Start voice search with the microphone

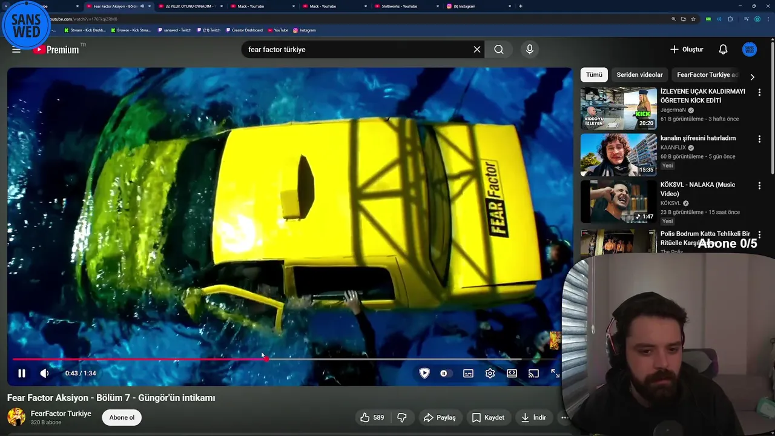pyautogui.click(x=530, y=50)
